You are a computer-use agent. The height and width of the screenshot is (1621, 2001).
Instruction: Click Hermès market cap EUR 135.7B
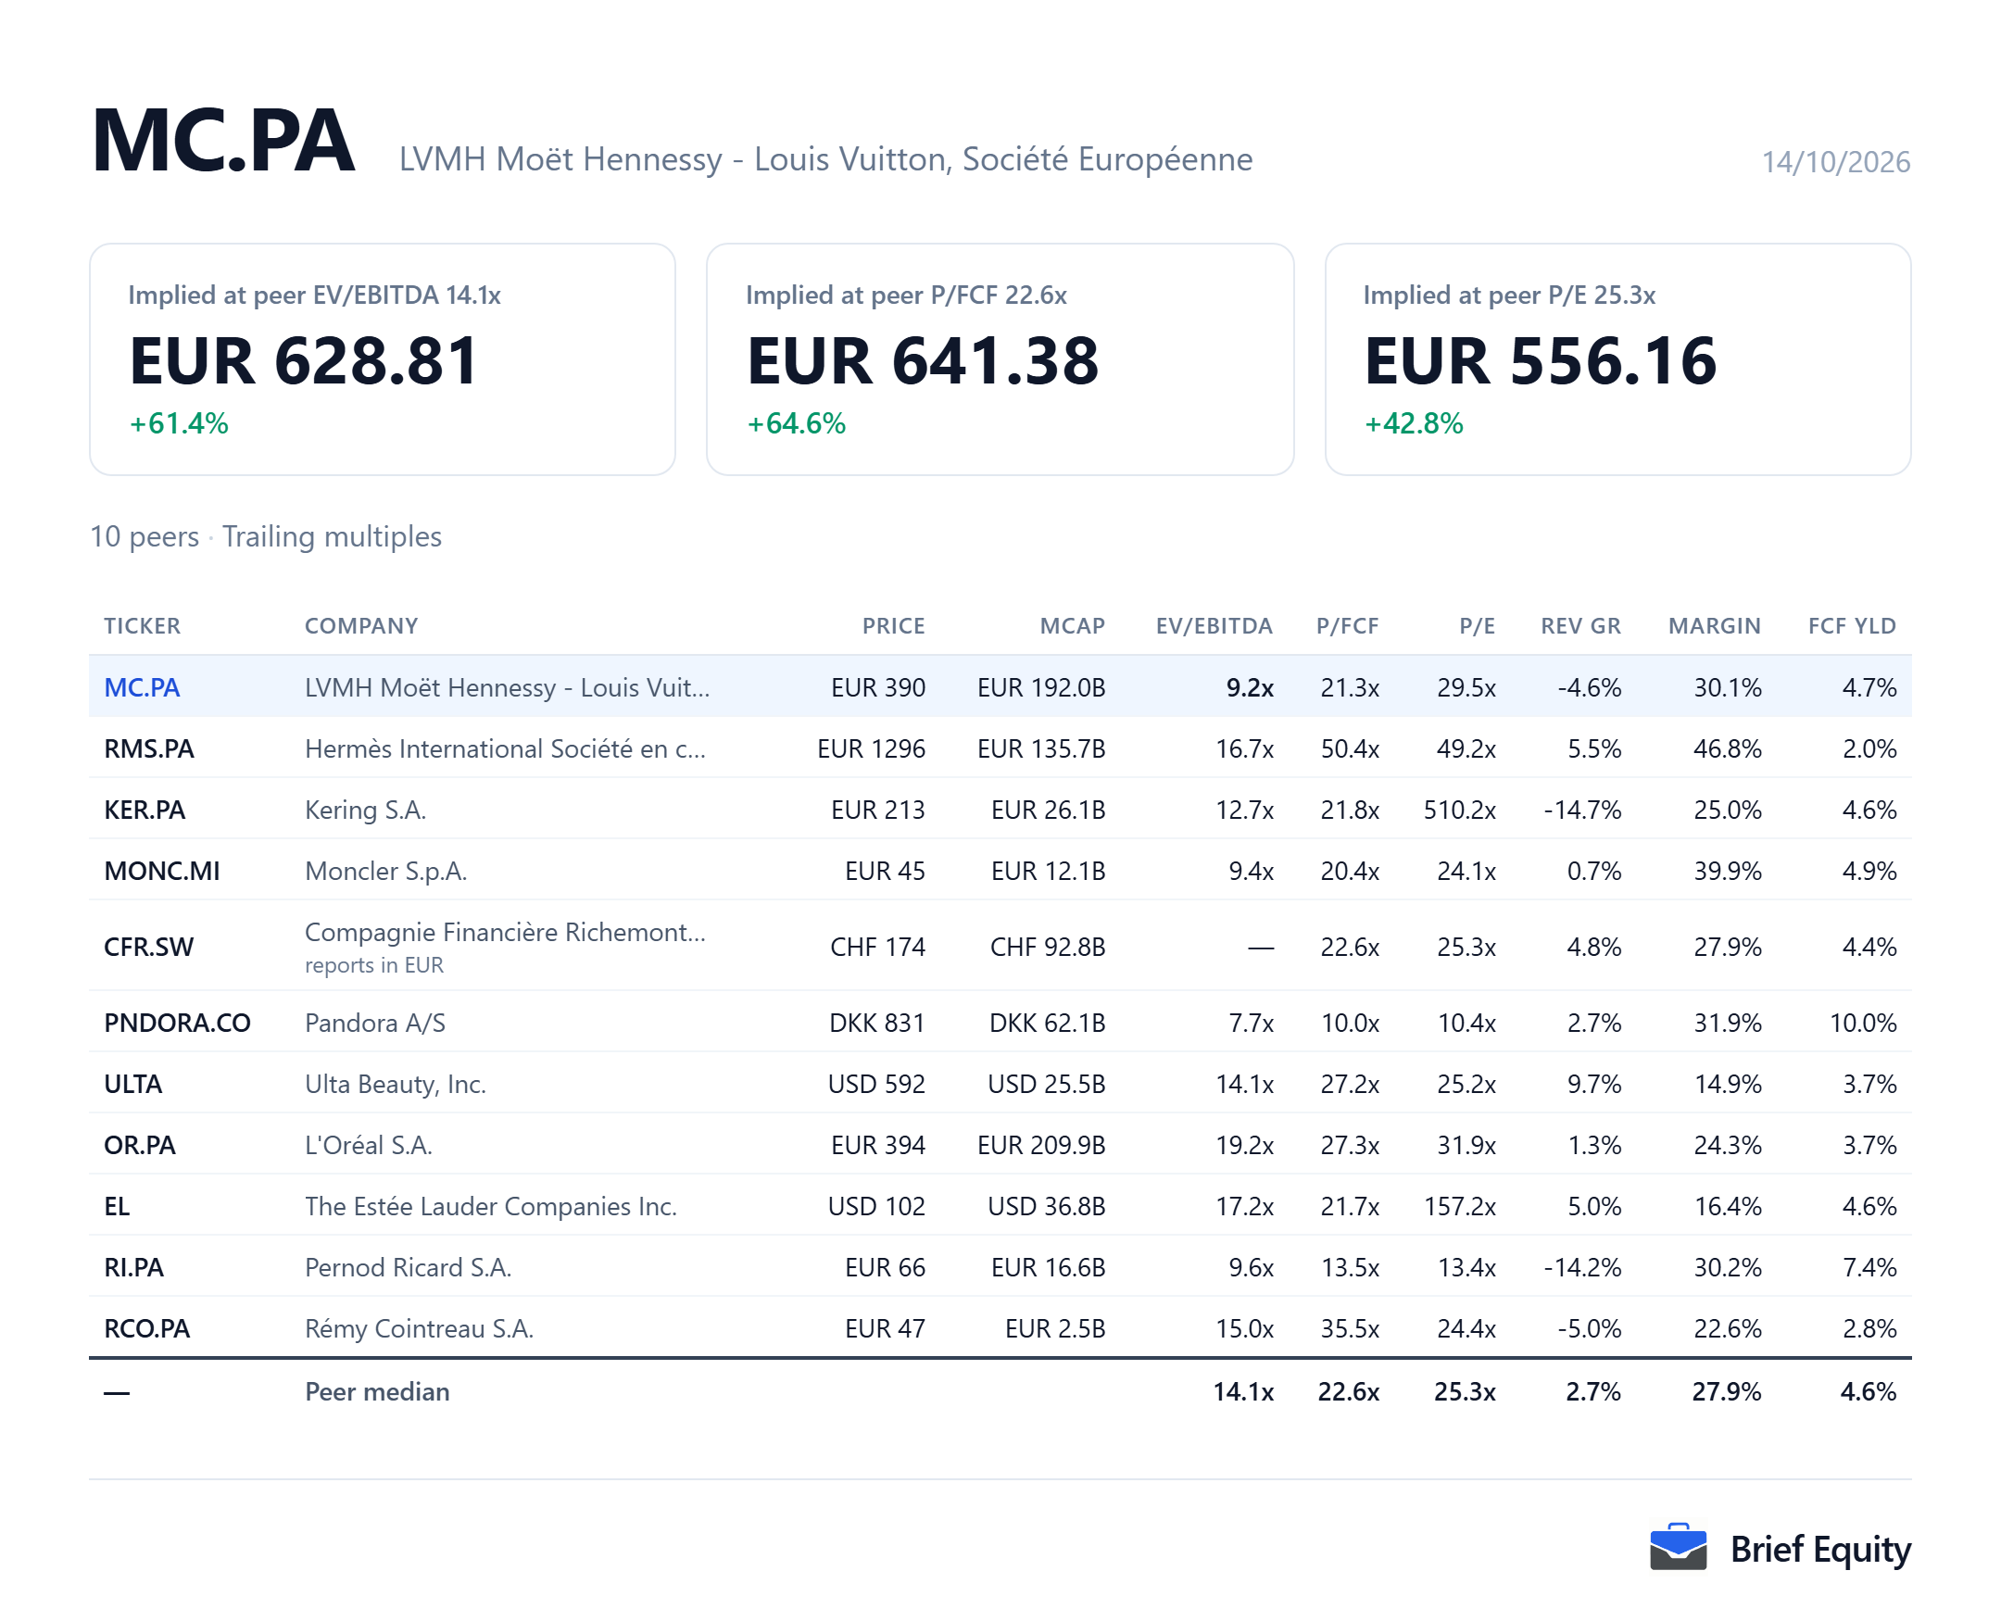pos(1041,748)
